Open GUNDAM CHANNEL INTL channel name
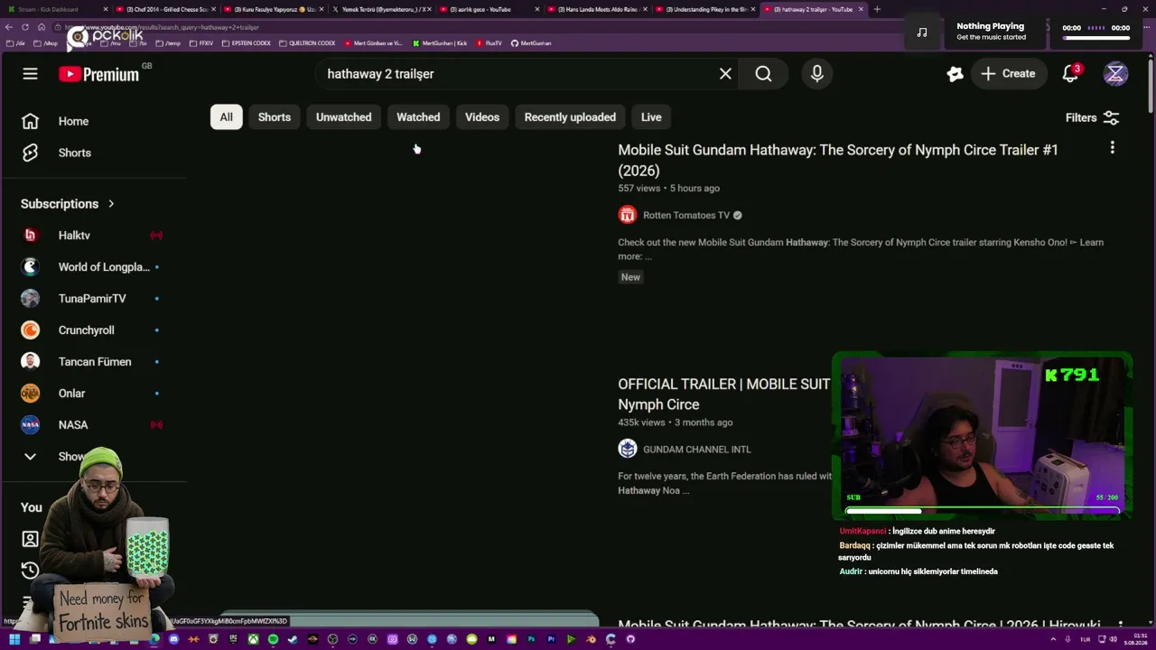The height and width of the screenshot is (650, 1156). pos(697,449)
